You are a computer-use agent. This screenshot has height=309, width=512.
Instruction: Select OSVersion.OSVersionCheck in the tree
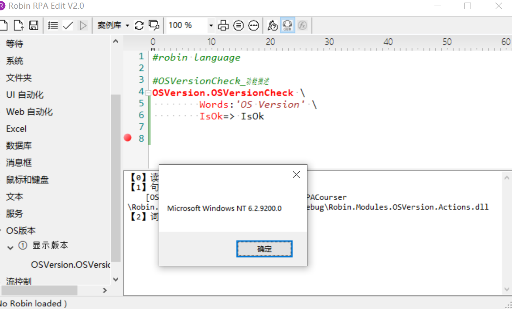(x=71, y=265)
